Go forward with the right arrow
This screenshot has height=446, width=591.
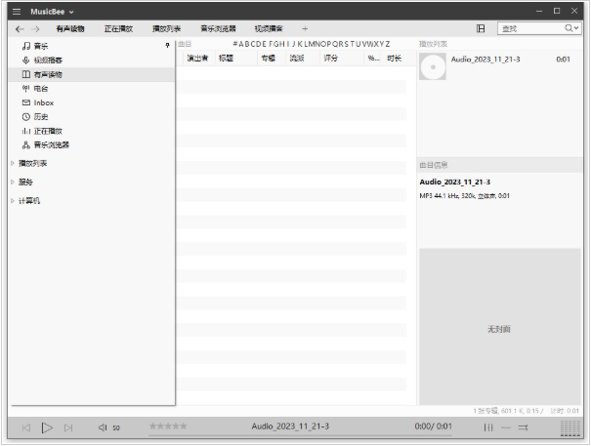coord(35,29)
